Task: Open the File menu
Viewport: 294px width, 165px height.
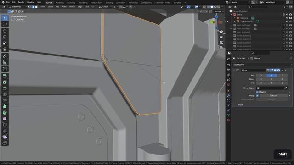Action: pos(8,2)
